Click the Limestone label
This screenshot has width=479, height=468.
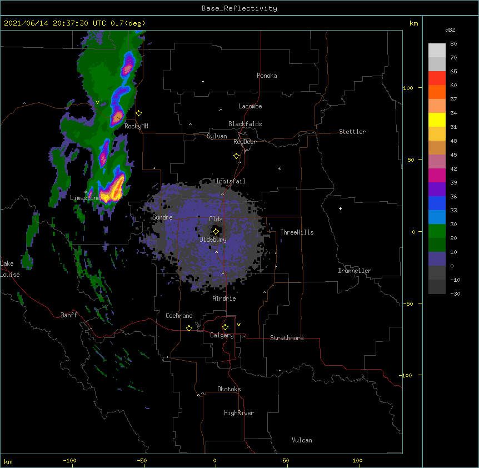click(85, 198)
